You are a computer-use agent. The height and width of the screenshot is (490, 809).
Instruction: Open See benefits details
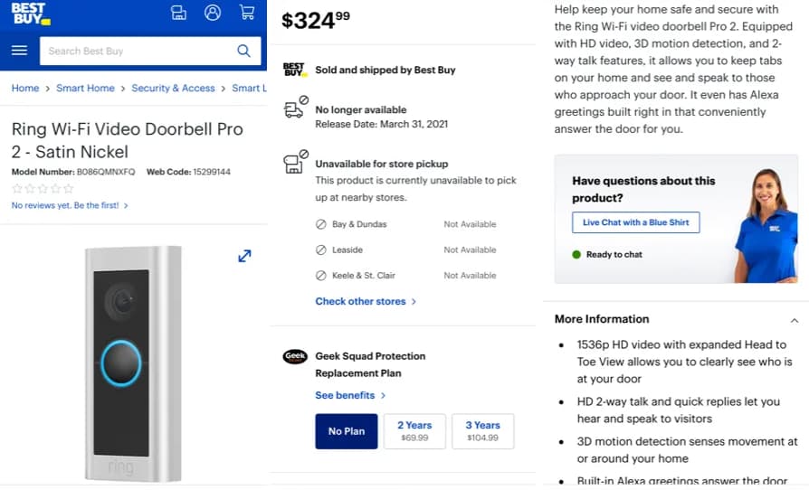pos(350,395)
